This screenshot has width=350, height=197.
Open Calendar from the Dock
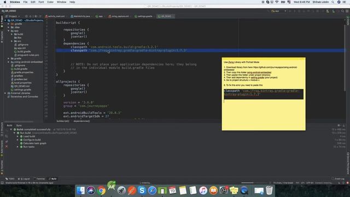click(172, 190)
